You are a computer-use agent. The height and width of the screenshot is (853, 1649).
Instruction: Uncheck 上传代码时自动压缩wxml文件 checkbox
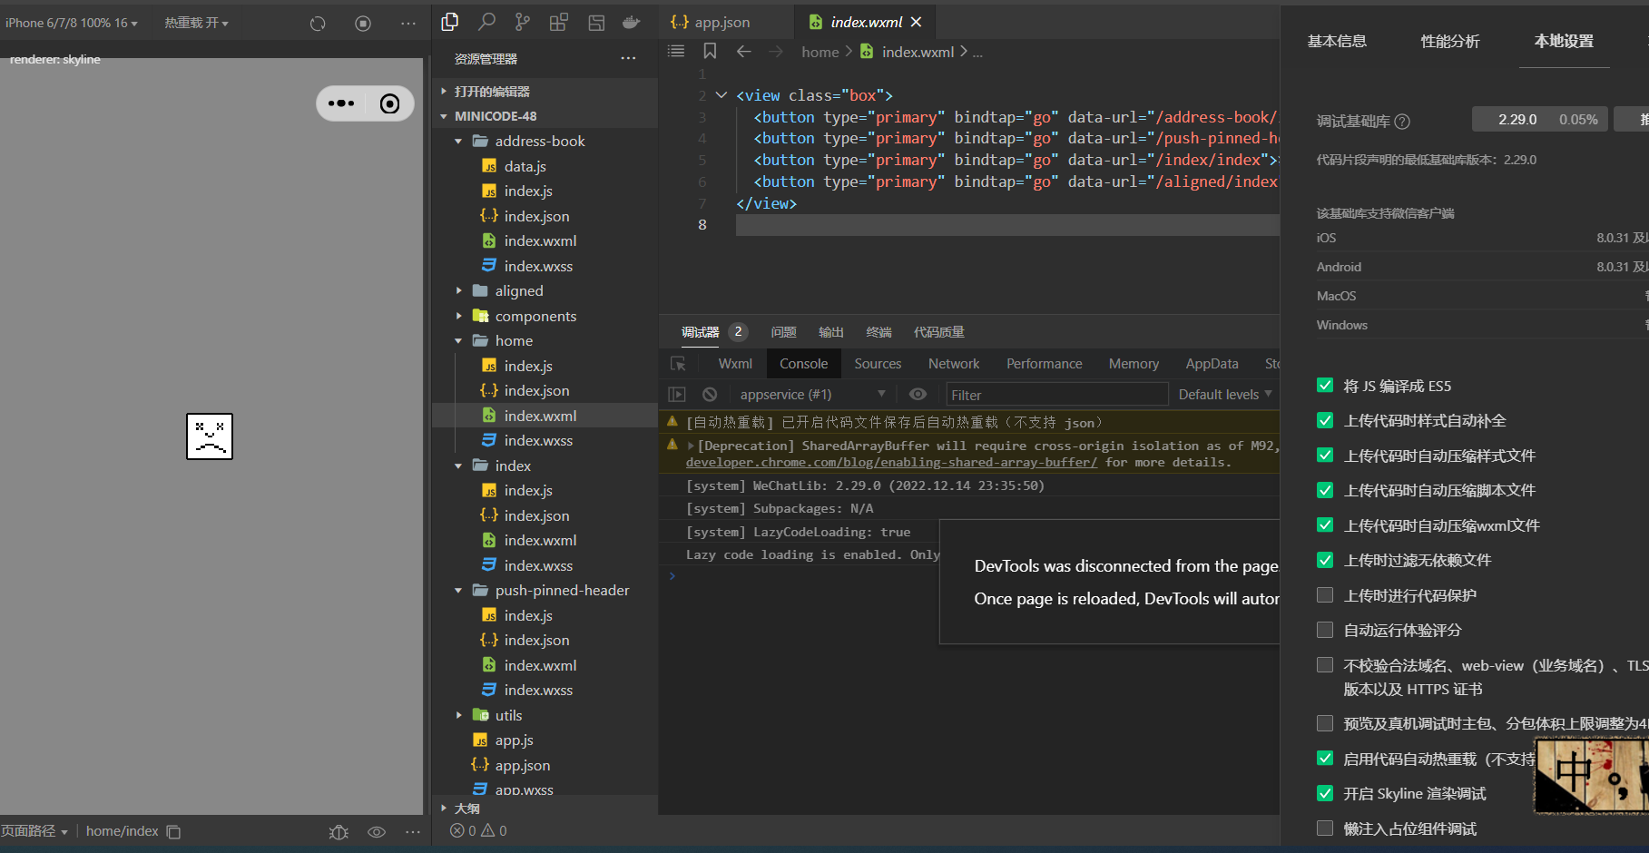click(1325, 525)
